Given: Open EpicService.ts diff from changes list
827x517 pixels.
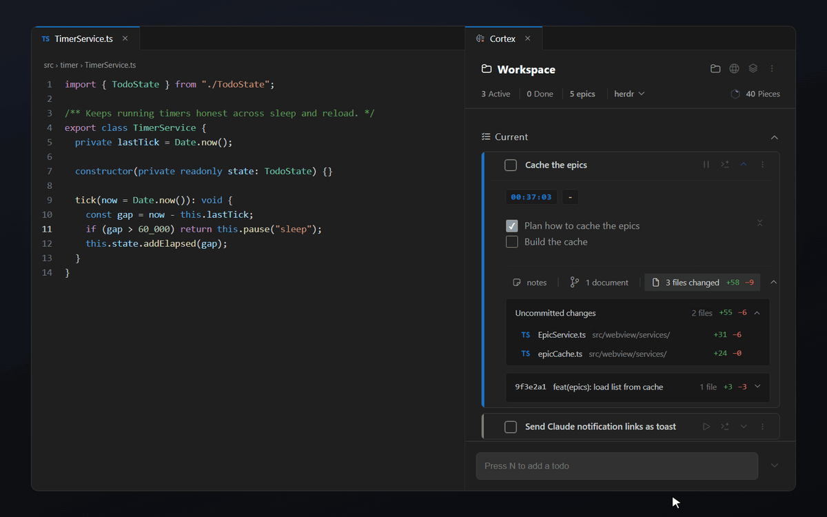Looking at the screenshot, I should [x=637, y=335].
